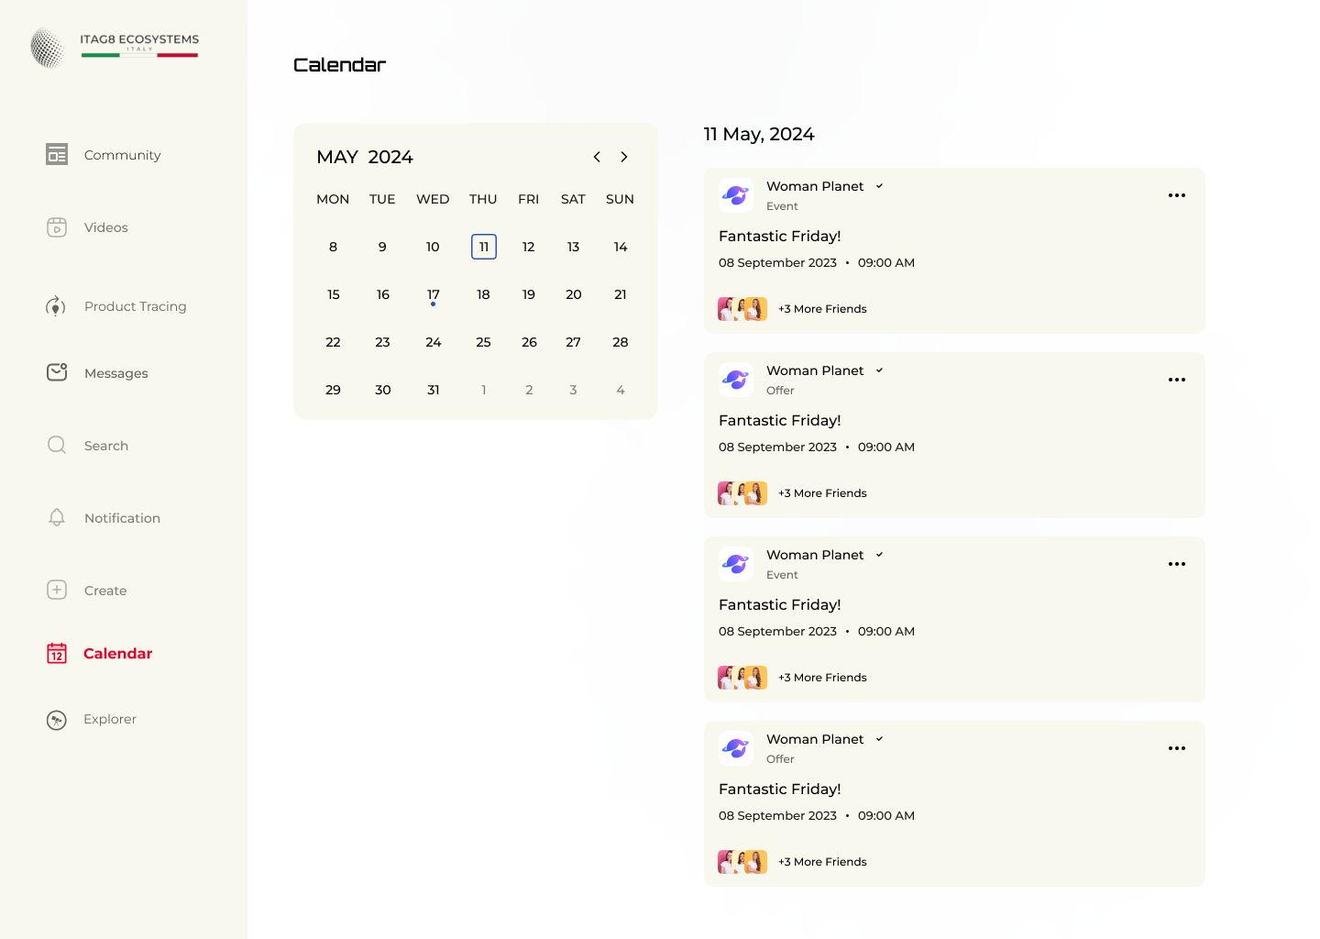Open more options on third event card
The width and height of the screenshot is (1320, 939).
pos(1177,564)
